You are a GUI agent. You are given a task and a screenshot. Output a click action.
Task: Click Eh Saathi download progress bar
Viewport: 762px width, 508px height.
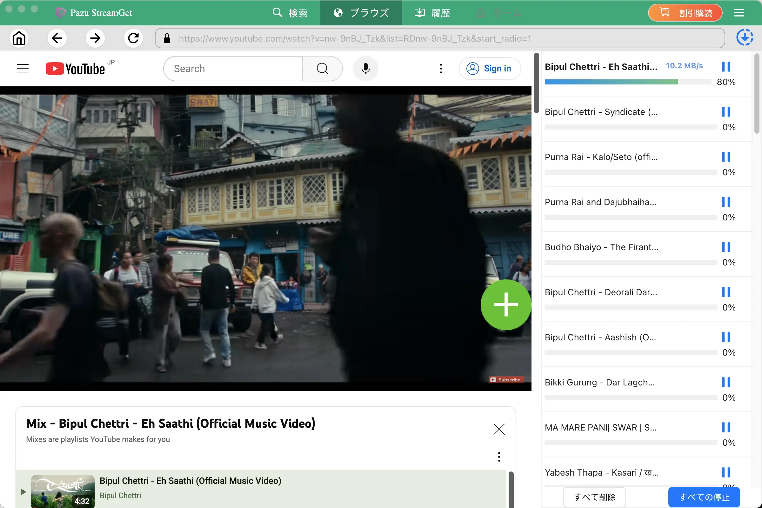628,82
